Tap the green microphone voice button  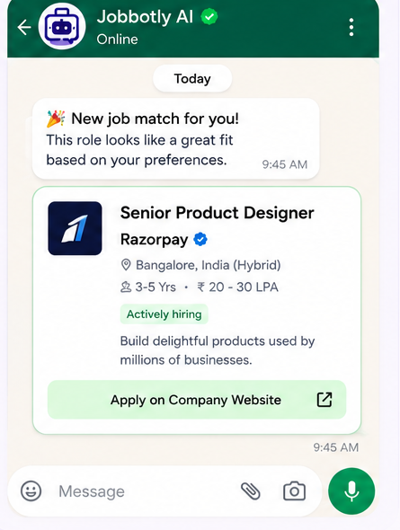click(x=351, y=490)
